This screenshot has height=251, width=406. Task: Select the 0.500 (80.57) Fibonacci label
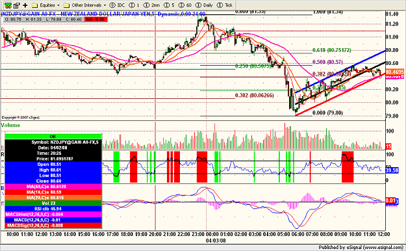[x=327, y=62]
